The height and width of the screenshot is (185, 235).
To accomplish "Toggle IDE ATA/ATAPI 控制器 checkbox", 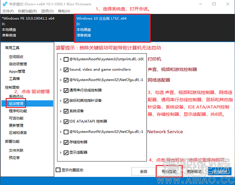I will [66, 121].
